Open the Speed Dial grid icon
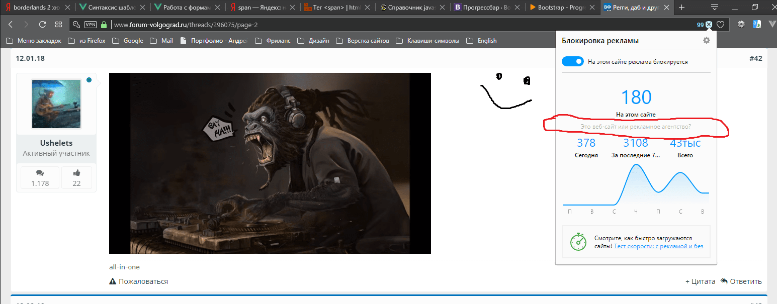The height and width of the screenshot is (304, 777). point(58,24)
